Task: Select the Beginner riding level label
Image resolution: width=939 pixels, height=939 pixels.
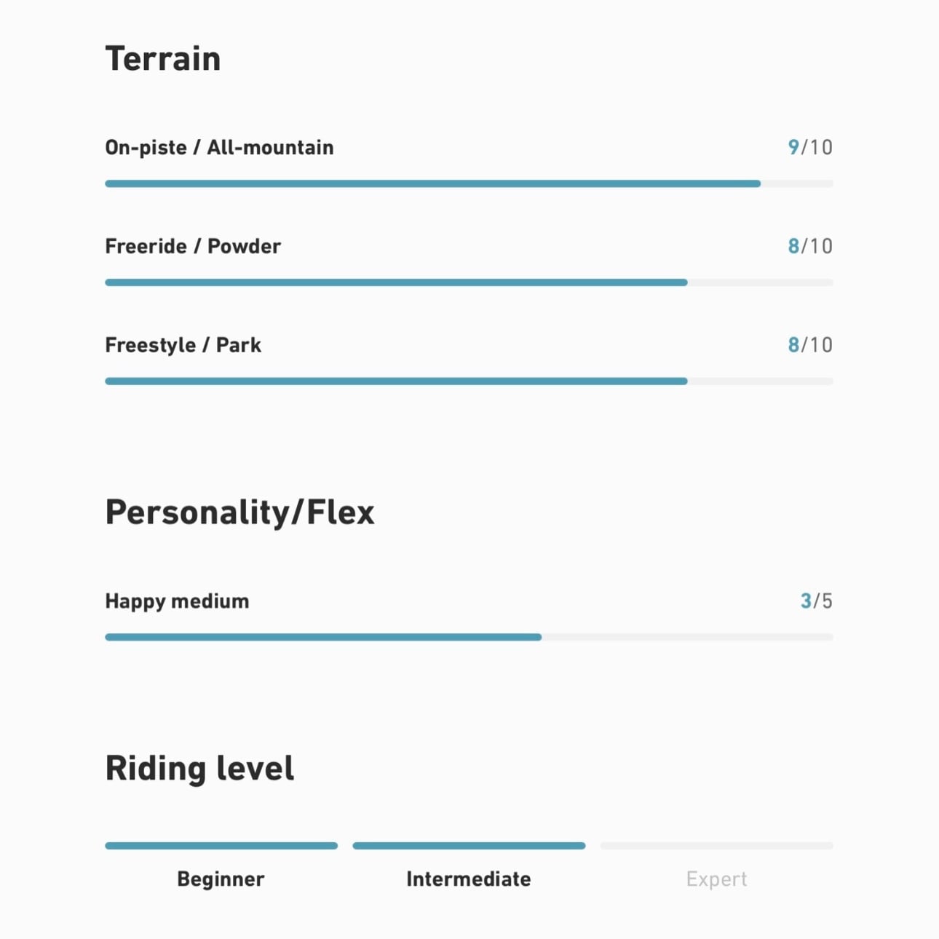Action: coord(221,879)
